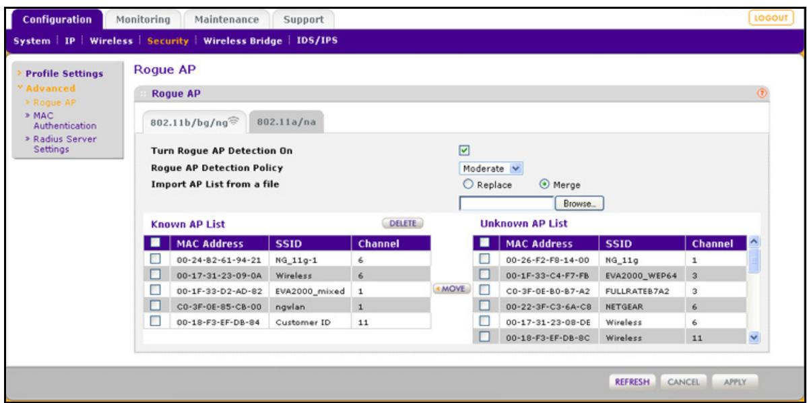The width and height of the screenshot is (807, 403).
Task: Click the LOGOUT button
Action: point(771,18)
